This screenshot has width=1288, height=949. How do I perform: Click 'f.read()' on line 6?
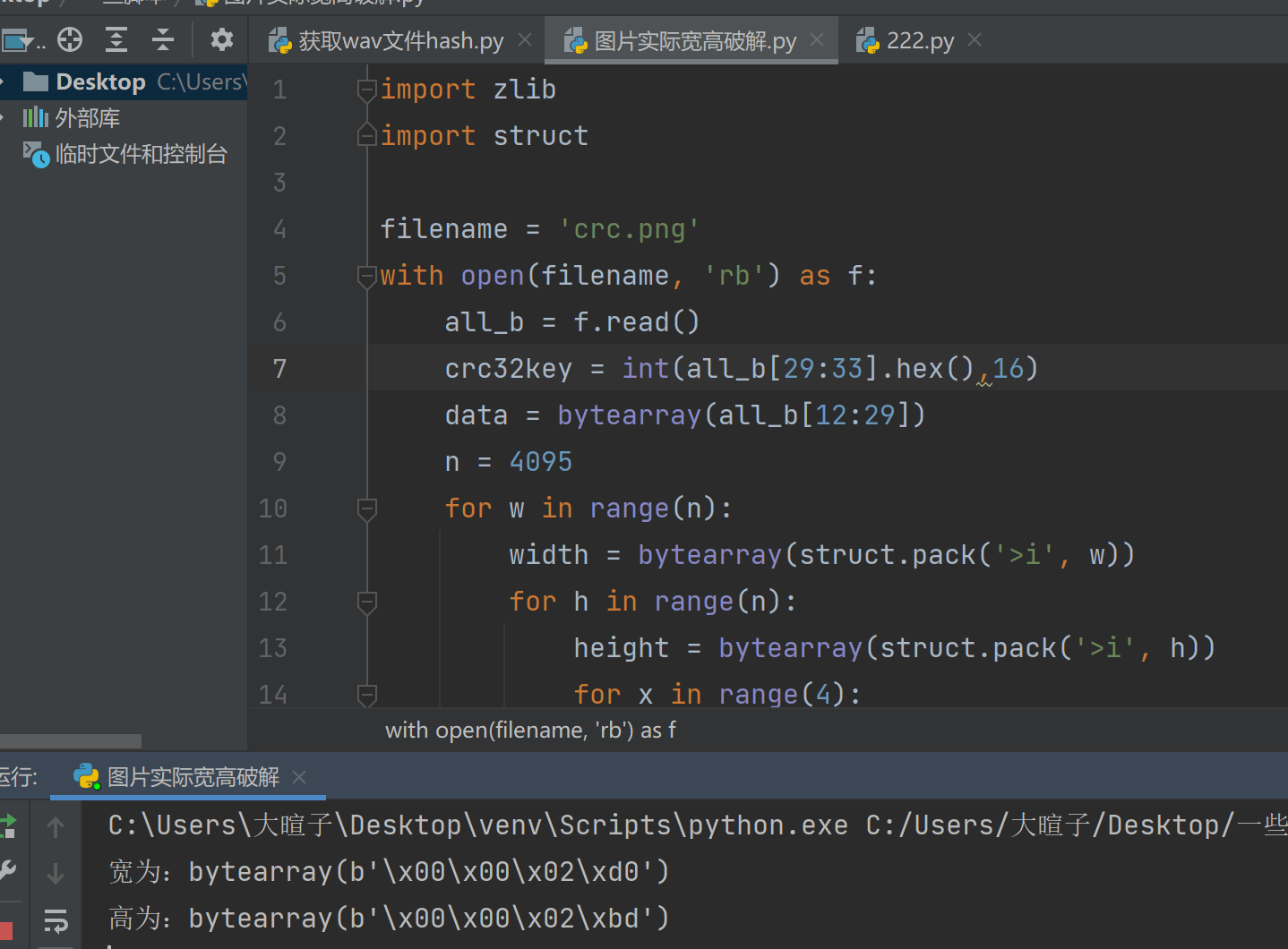click(637, 322)
